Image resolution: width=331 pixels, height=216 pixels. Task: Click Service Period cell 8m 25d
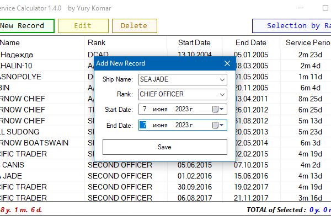[310, 99]
